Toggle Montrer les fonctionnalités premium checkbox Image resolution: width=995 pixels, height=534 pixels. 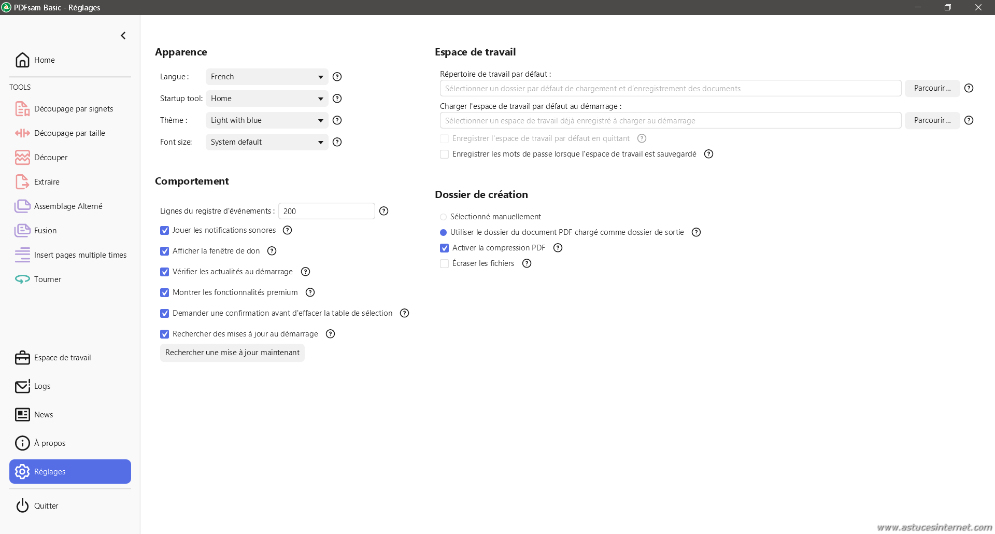165,292
